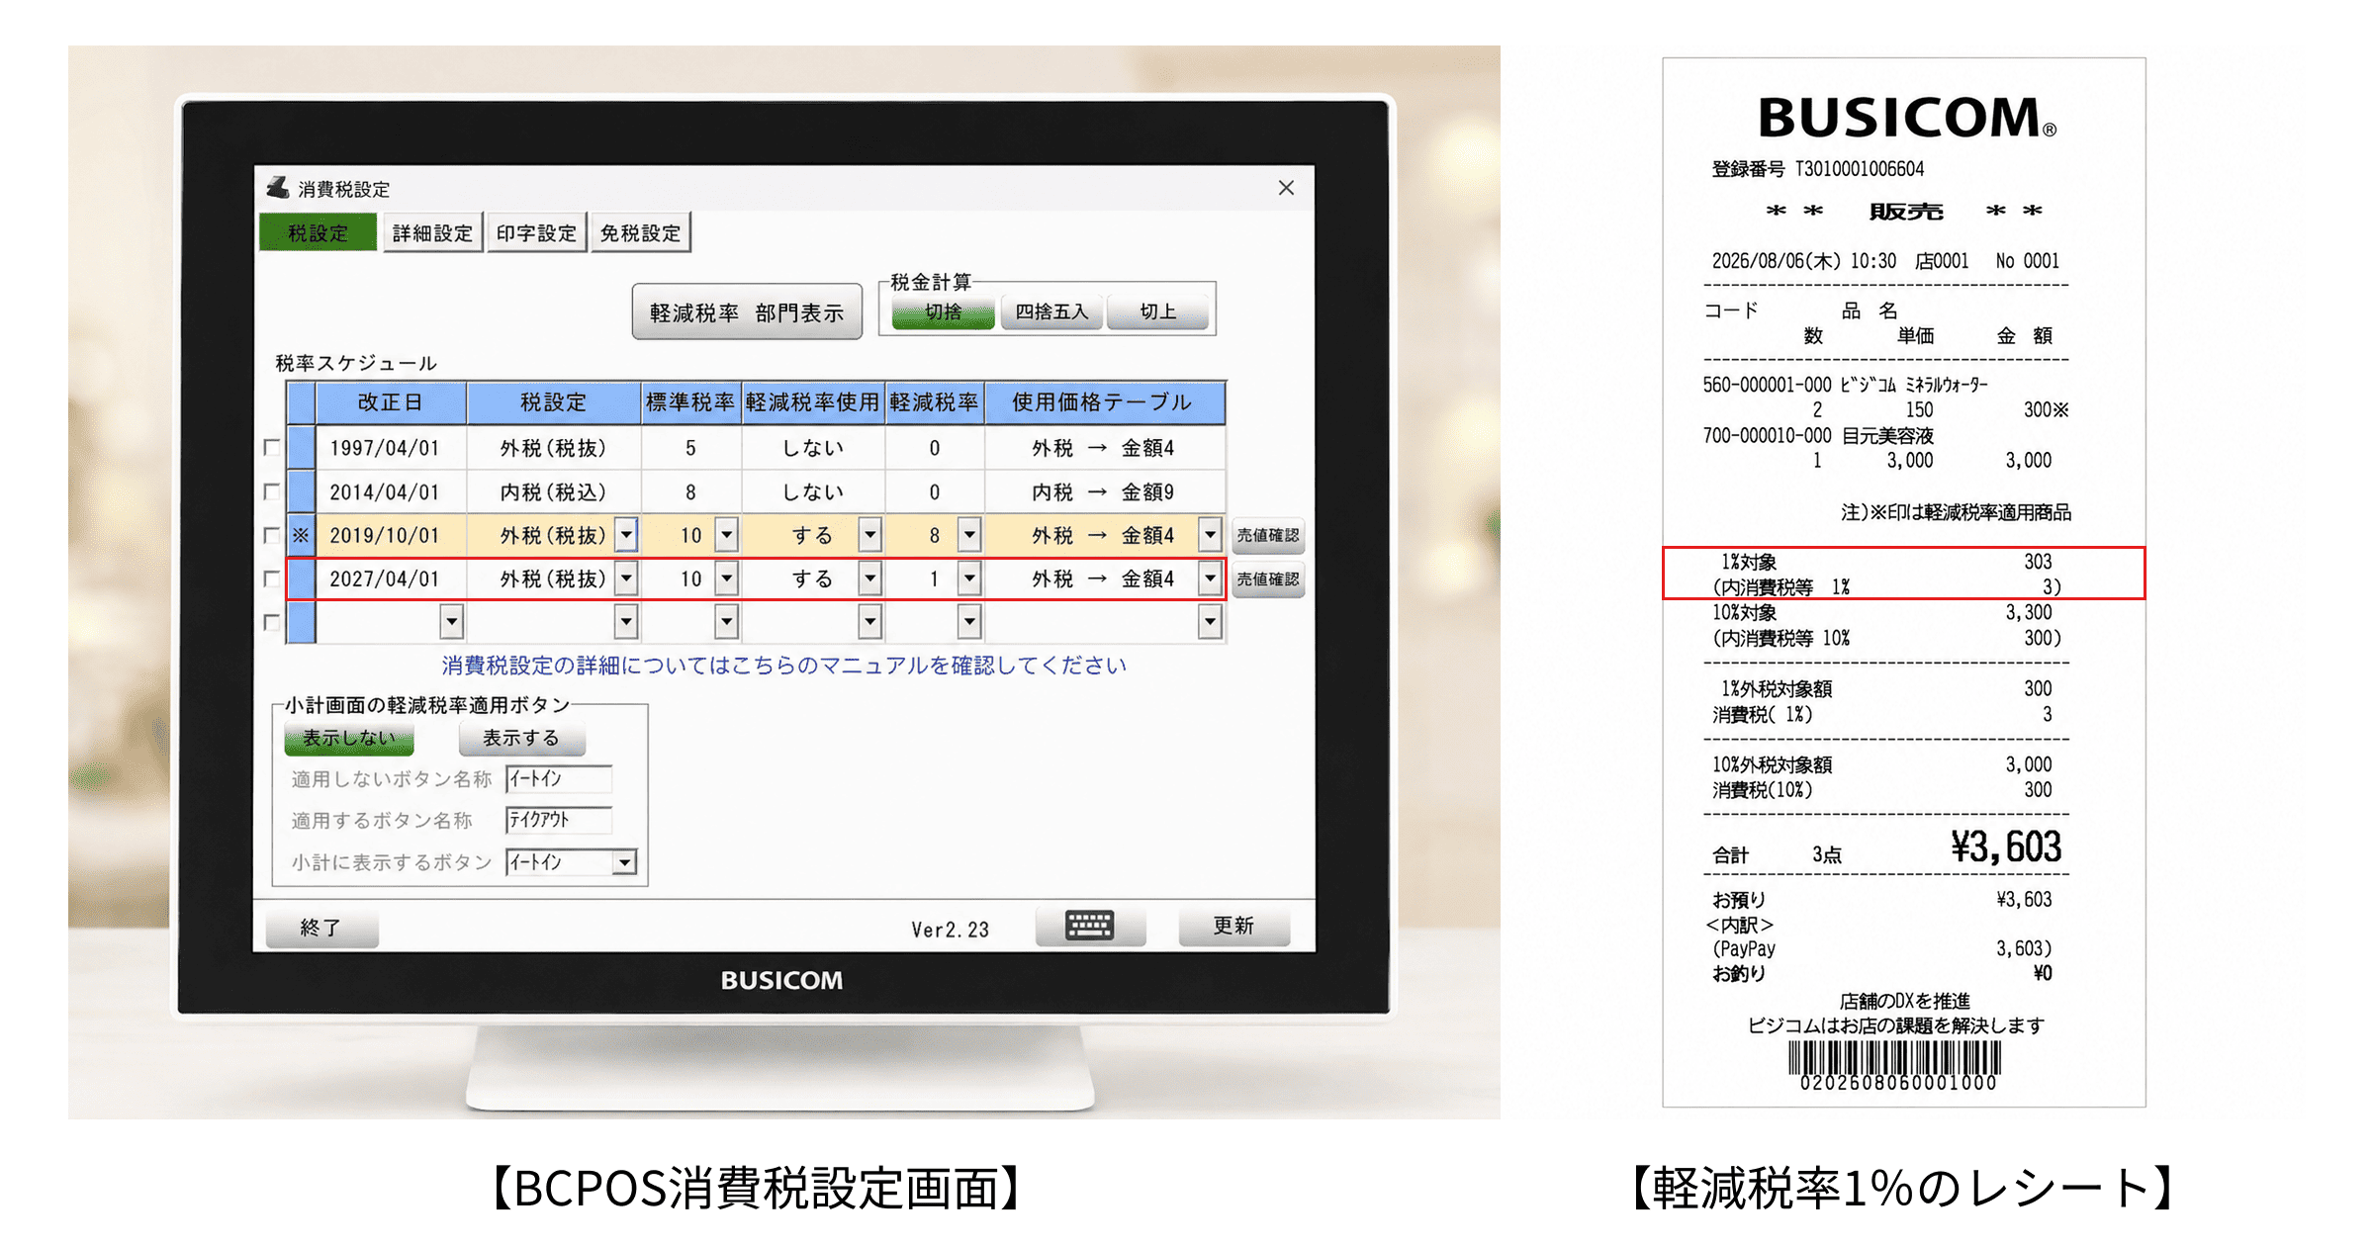Click the 【BCPOS消費税設定画面】 caption
Image resolution: width=2374 pixels, height=1246 pixels.
click(x=757, y=1188)
